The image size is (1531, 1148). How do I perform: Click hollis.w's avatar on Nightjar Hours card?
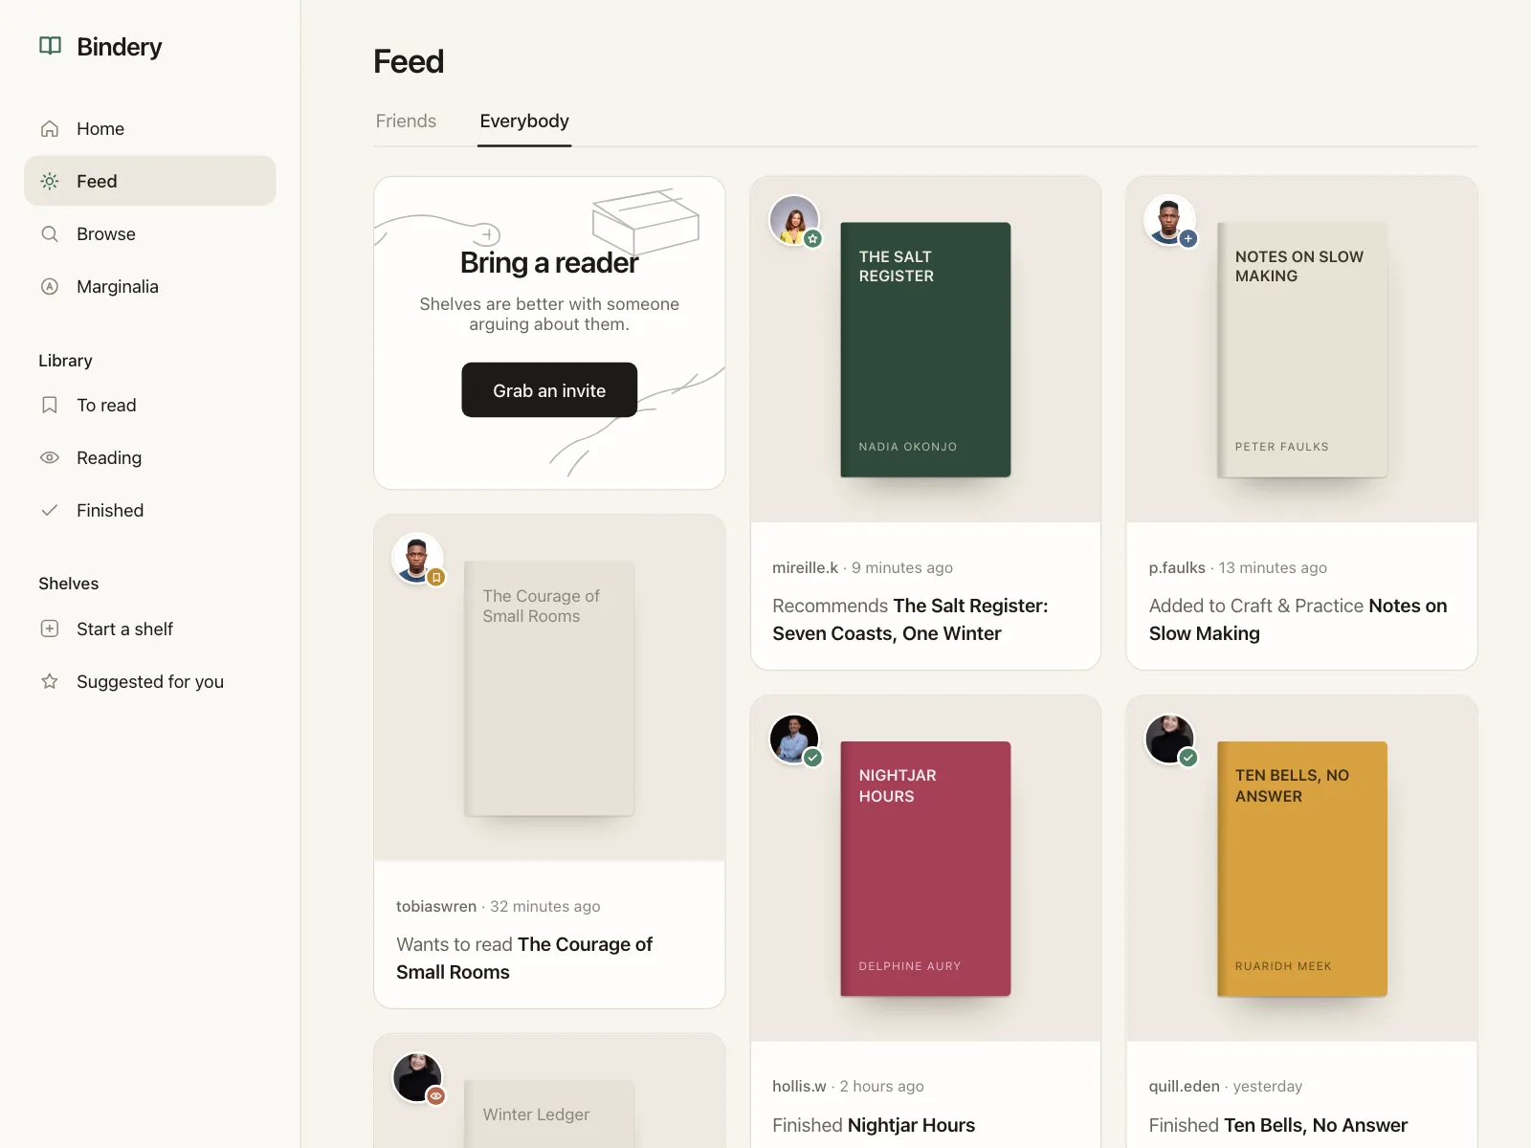point(794,739)
